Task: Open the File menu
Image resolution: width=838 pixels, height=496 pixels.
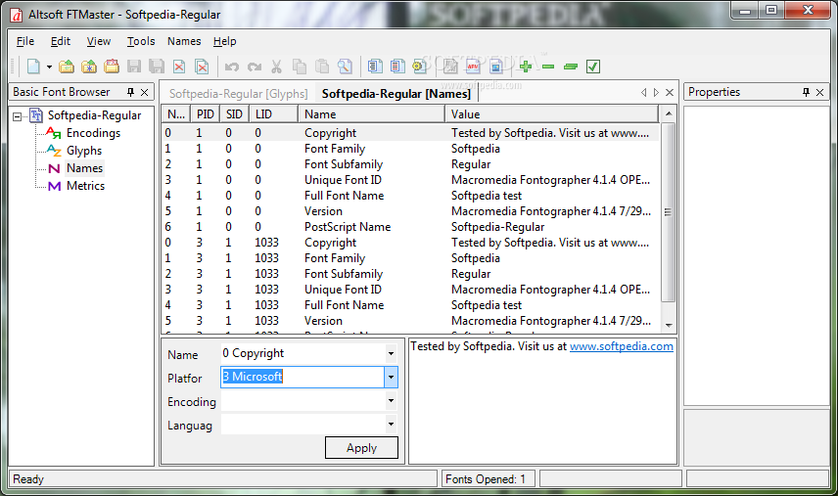Action: [x=25, y=41]
